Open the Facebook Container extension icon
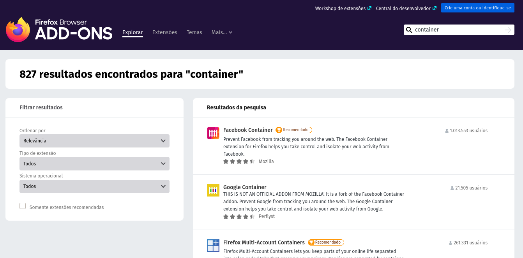This screenshot has height=258, width=523. pos(213,133)
